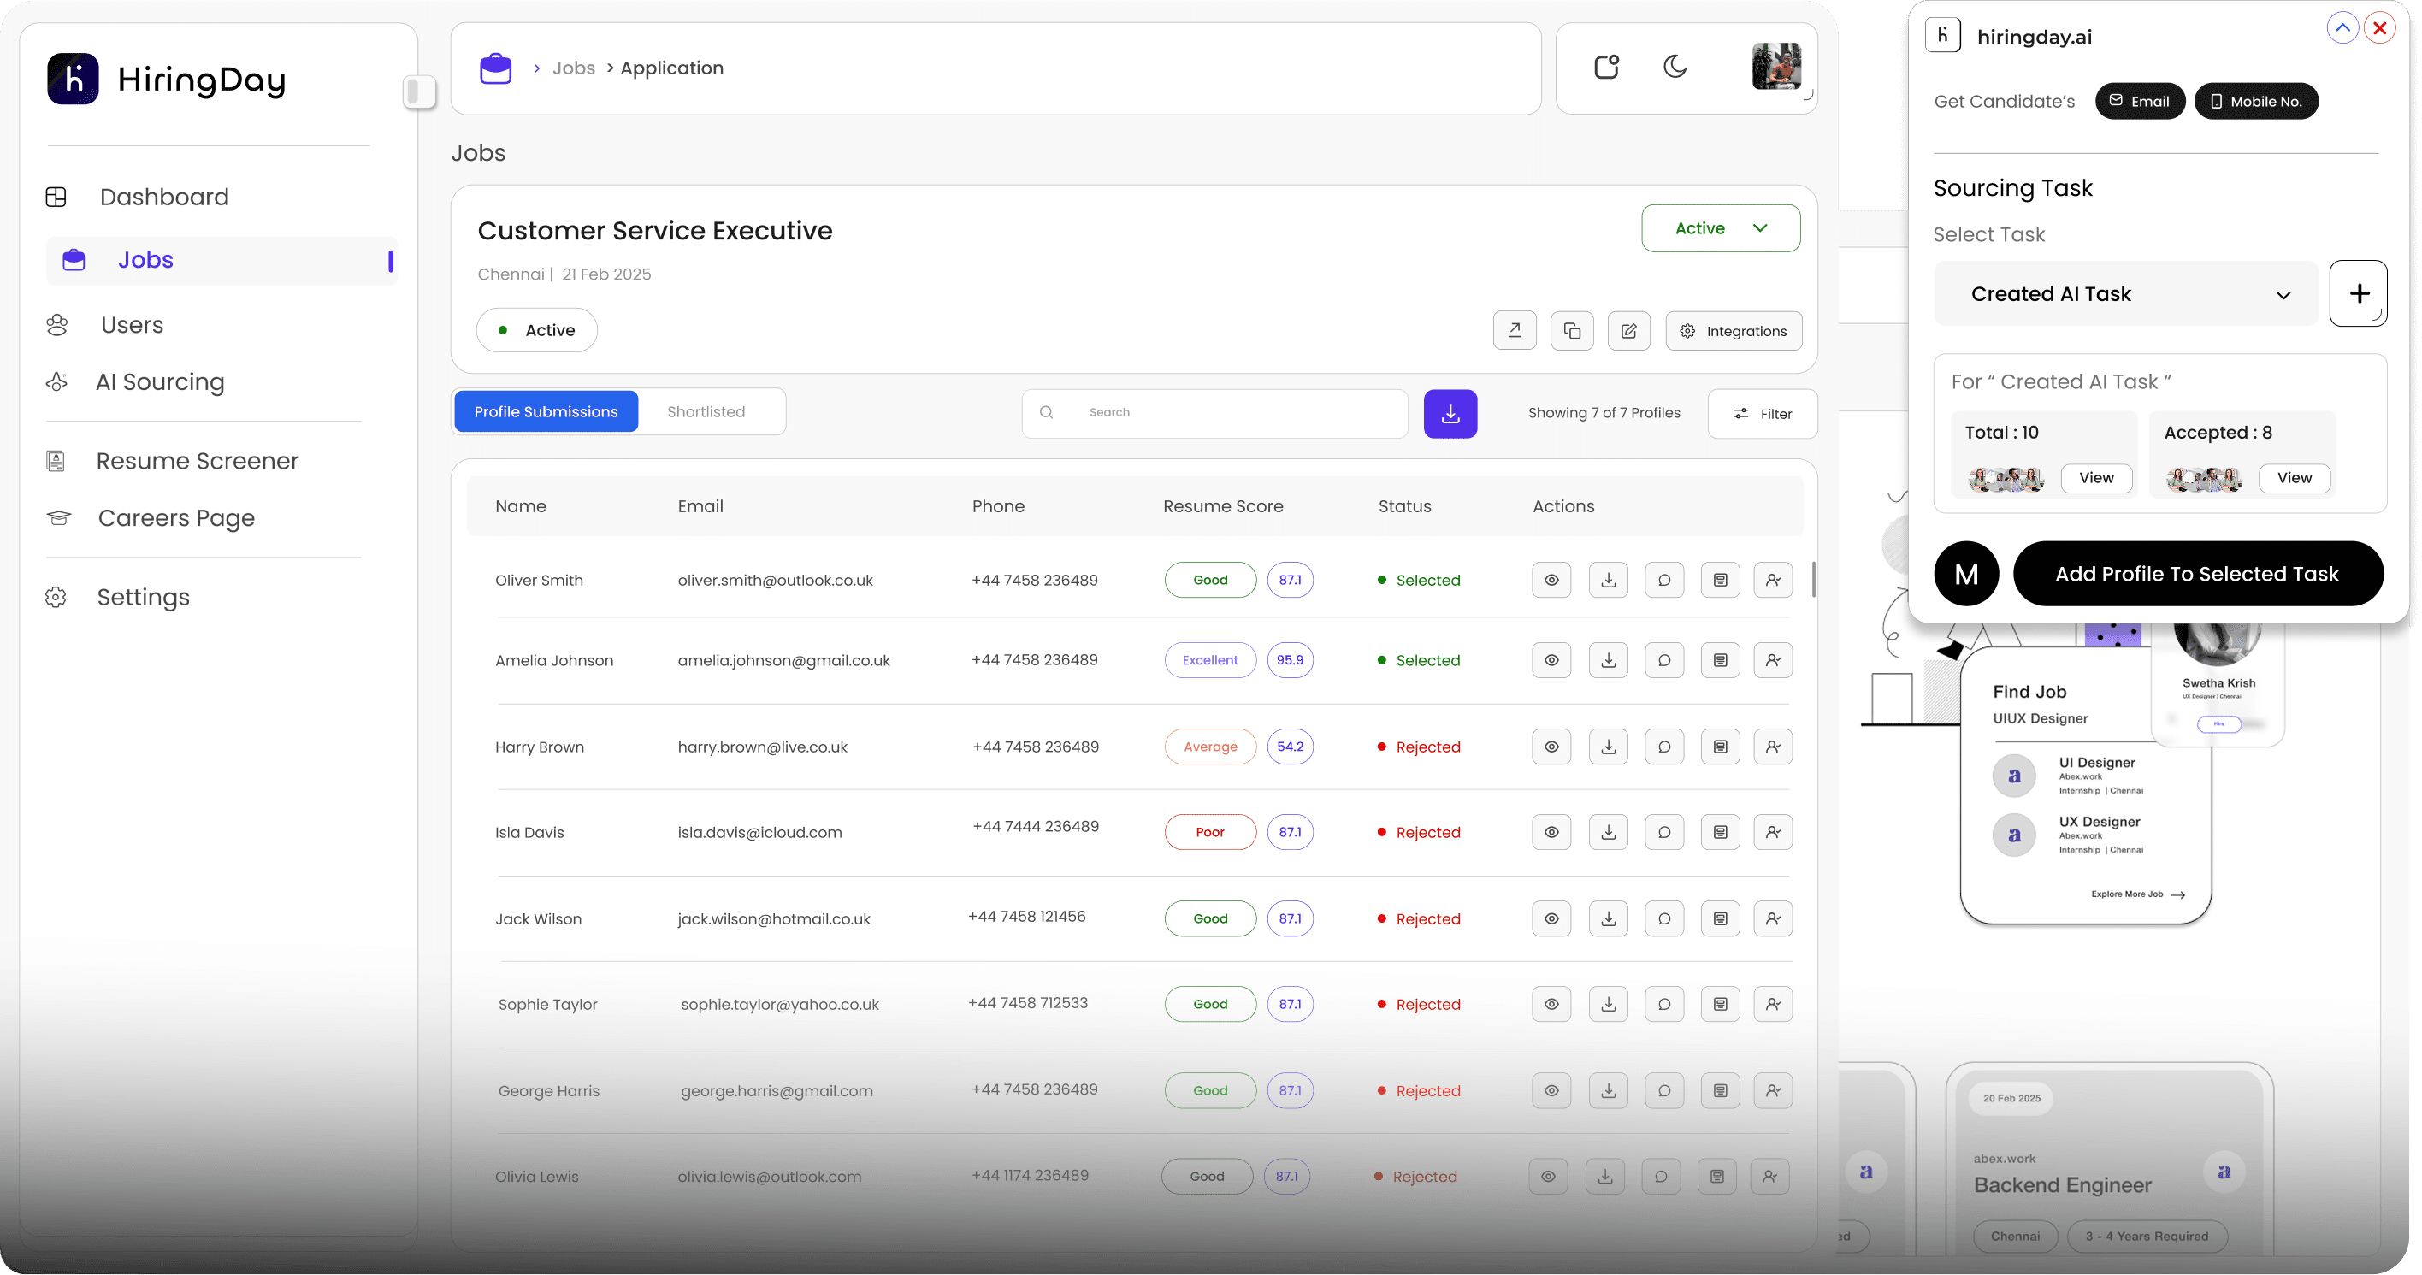The height and width of the screenshot is (1275, 2422).
Task: Click the duplicate job copy icon
Action: coord(1572,330)
